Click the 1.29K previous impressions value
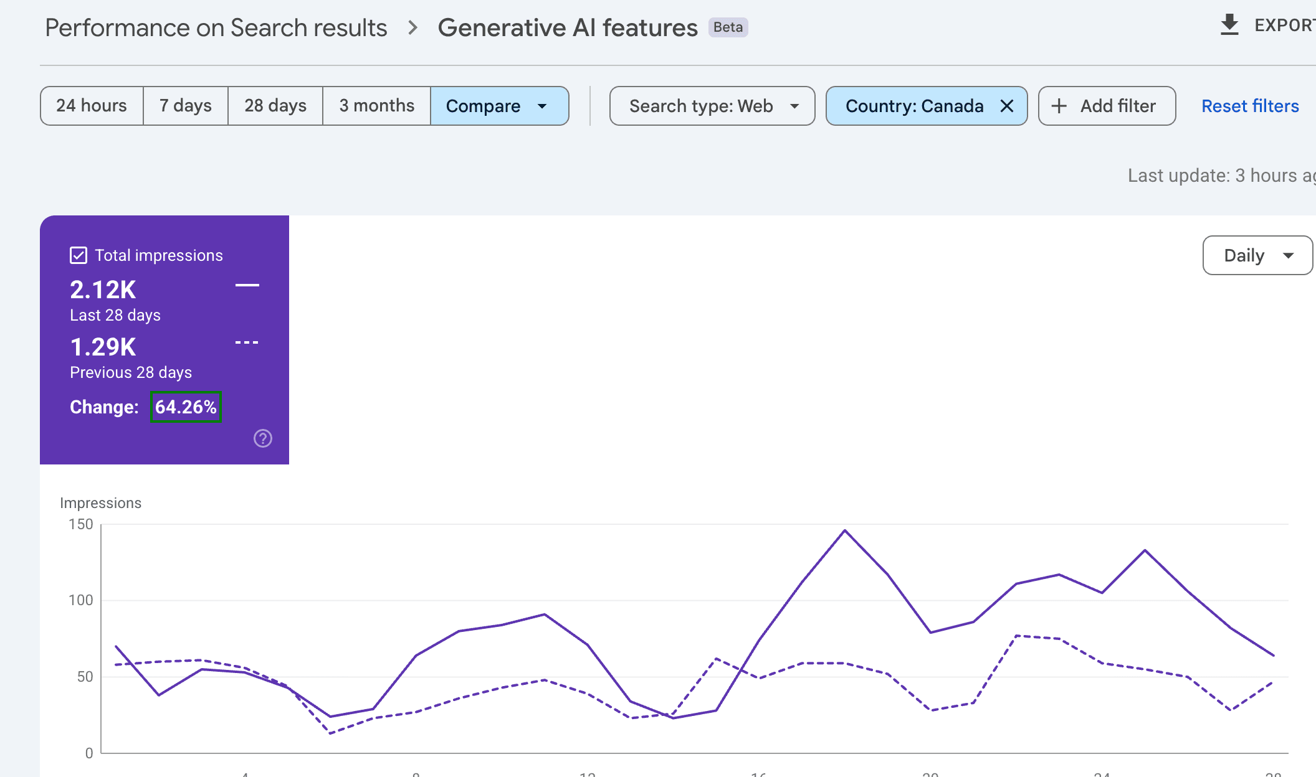1316x777 pixels. pos(103,347)
